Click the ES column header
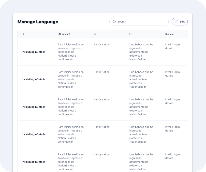This screenshot has width=206, height=172. click(95, 34)
